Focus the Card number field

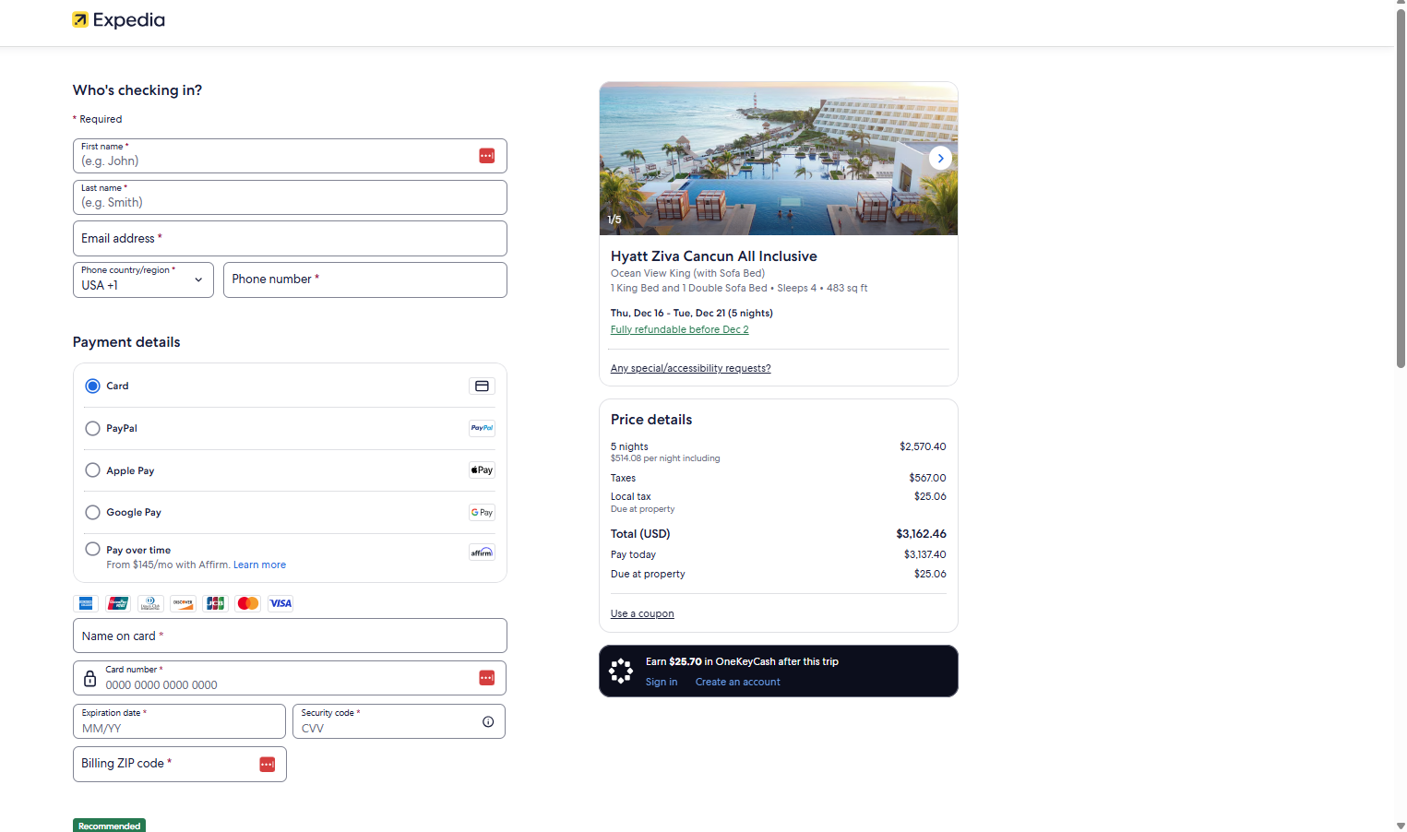tap(290, 678)
